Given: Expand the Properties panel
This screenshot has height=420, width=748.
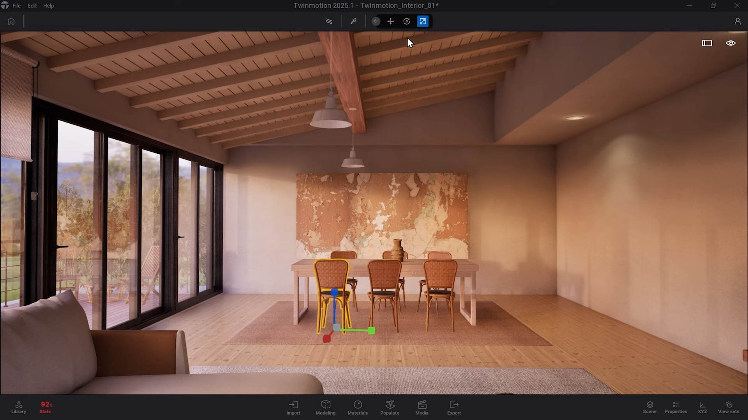Looking at the screenshot, I should tap(676, 407).
